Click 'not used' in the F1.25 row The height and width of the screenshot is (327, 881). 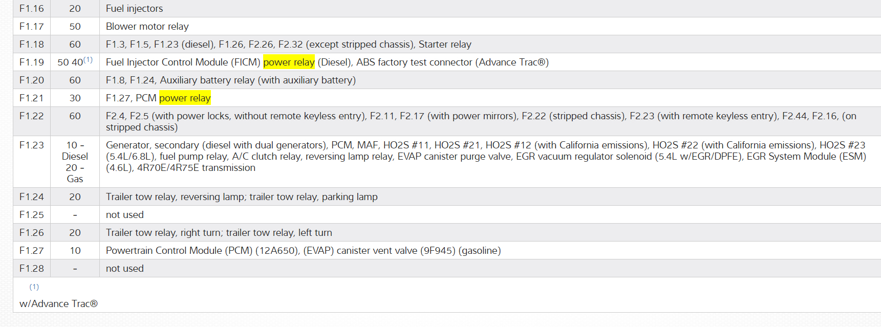(x=124, y=215)
